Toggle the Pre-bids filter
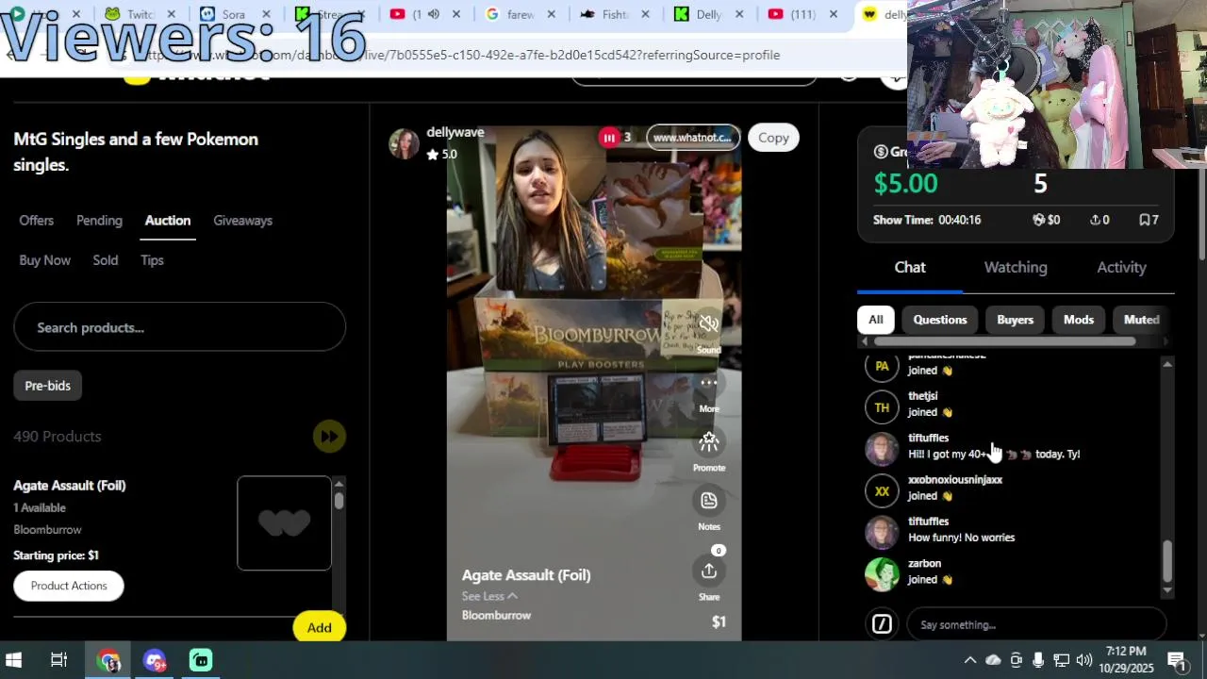1207x679 pixels. point(48,386)
